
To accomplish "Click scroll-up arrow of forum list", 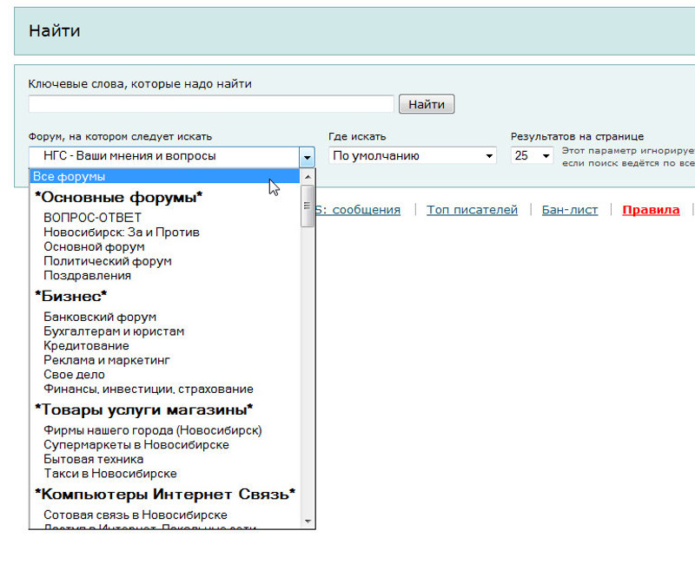I will click(308, 174).
